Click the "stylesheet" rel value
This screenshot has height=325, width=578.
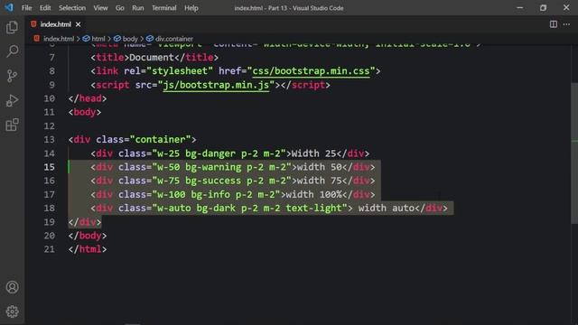tap(180, 70)
